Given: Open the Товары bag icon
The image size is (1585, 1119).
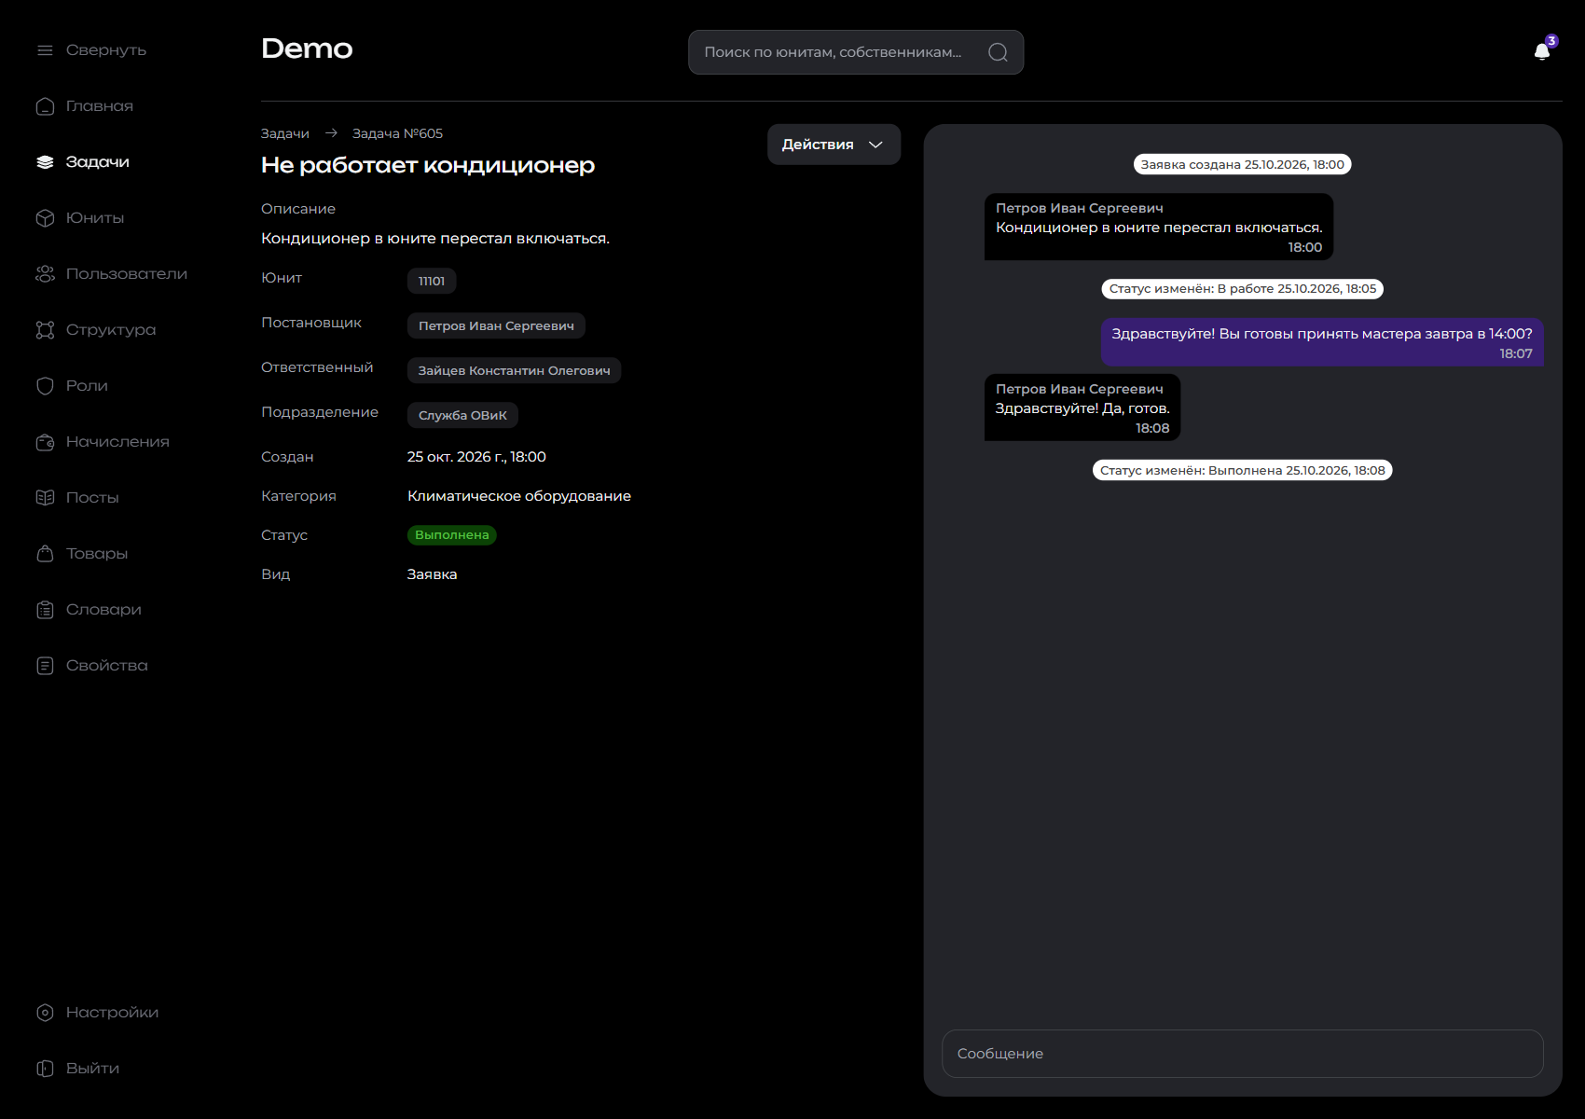Looking at the screenshot, I should [x=45, y=554].
